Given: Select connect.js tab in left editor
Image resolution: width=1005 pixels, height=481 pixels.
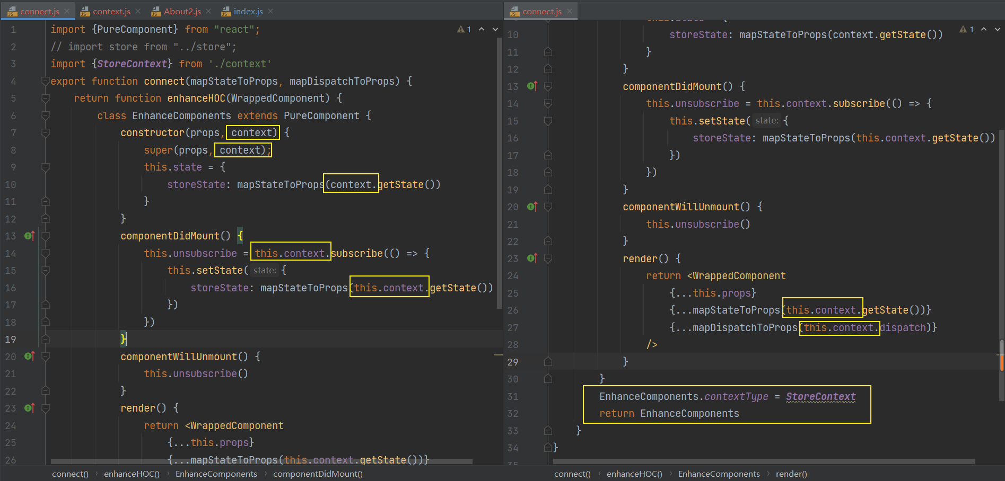Looking at the screenshot, I should pyautogui.click(x=40, y=11).
